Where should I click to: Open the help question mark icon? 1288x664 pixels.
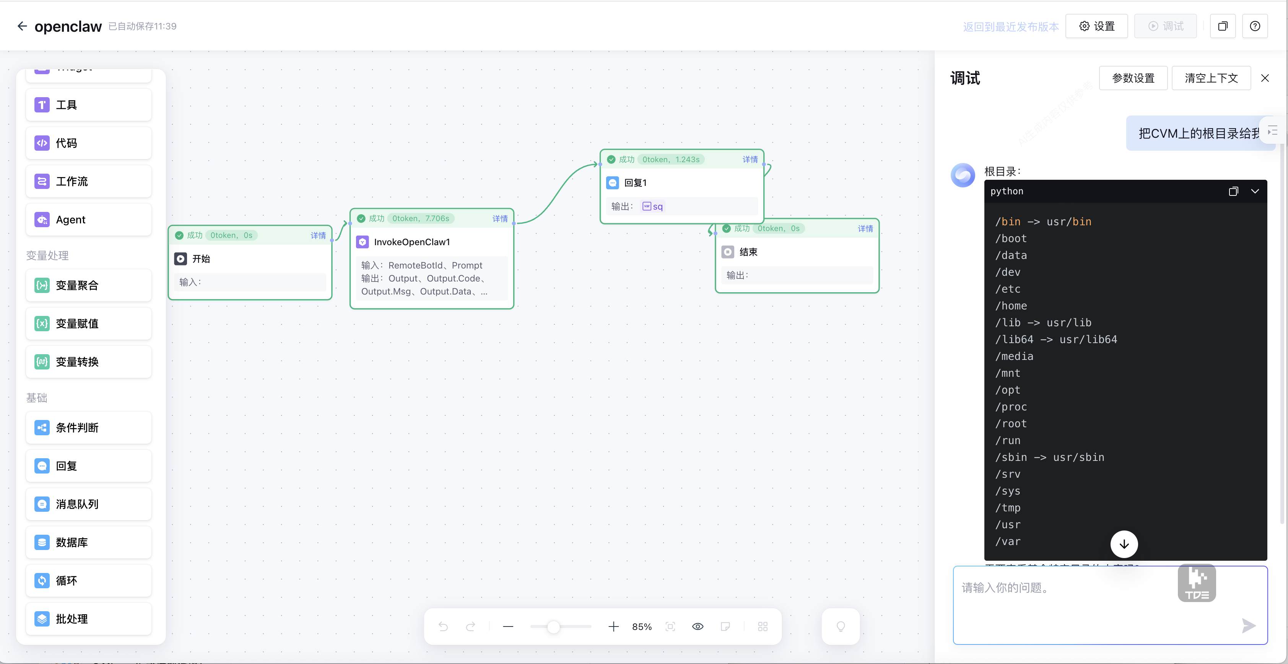tap(1254, 26)
